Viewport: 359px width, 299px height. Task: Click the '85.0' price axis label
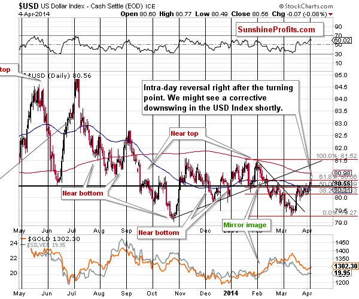[x=341, y=75]
